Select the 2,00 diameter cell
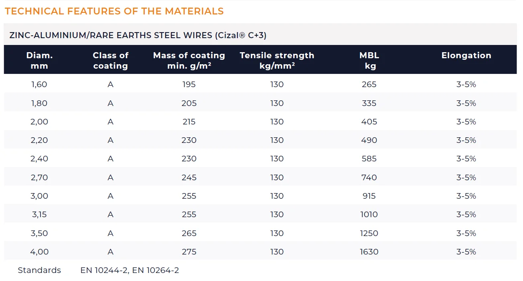Screen dimensions: 523x281 [x=39, y=122]
